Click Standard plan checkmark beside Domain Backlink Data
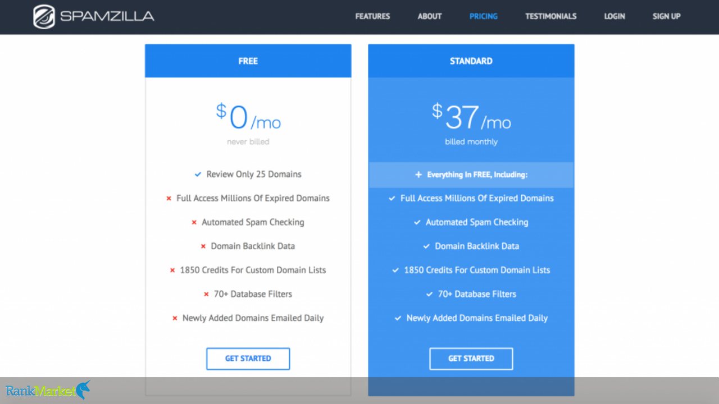This screenshot has width=719, height=404. [x=427, y=246]
